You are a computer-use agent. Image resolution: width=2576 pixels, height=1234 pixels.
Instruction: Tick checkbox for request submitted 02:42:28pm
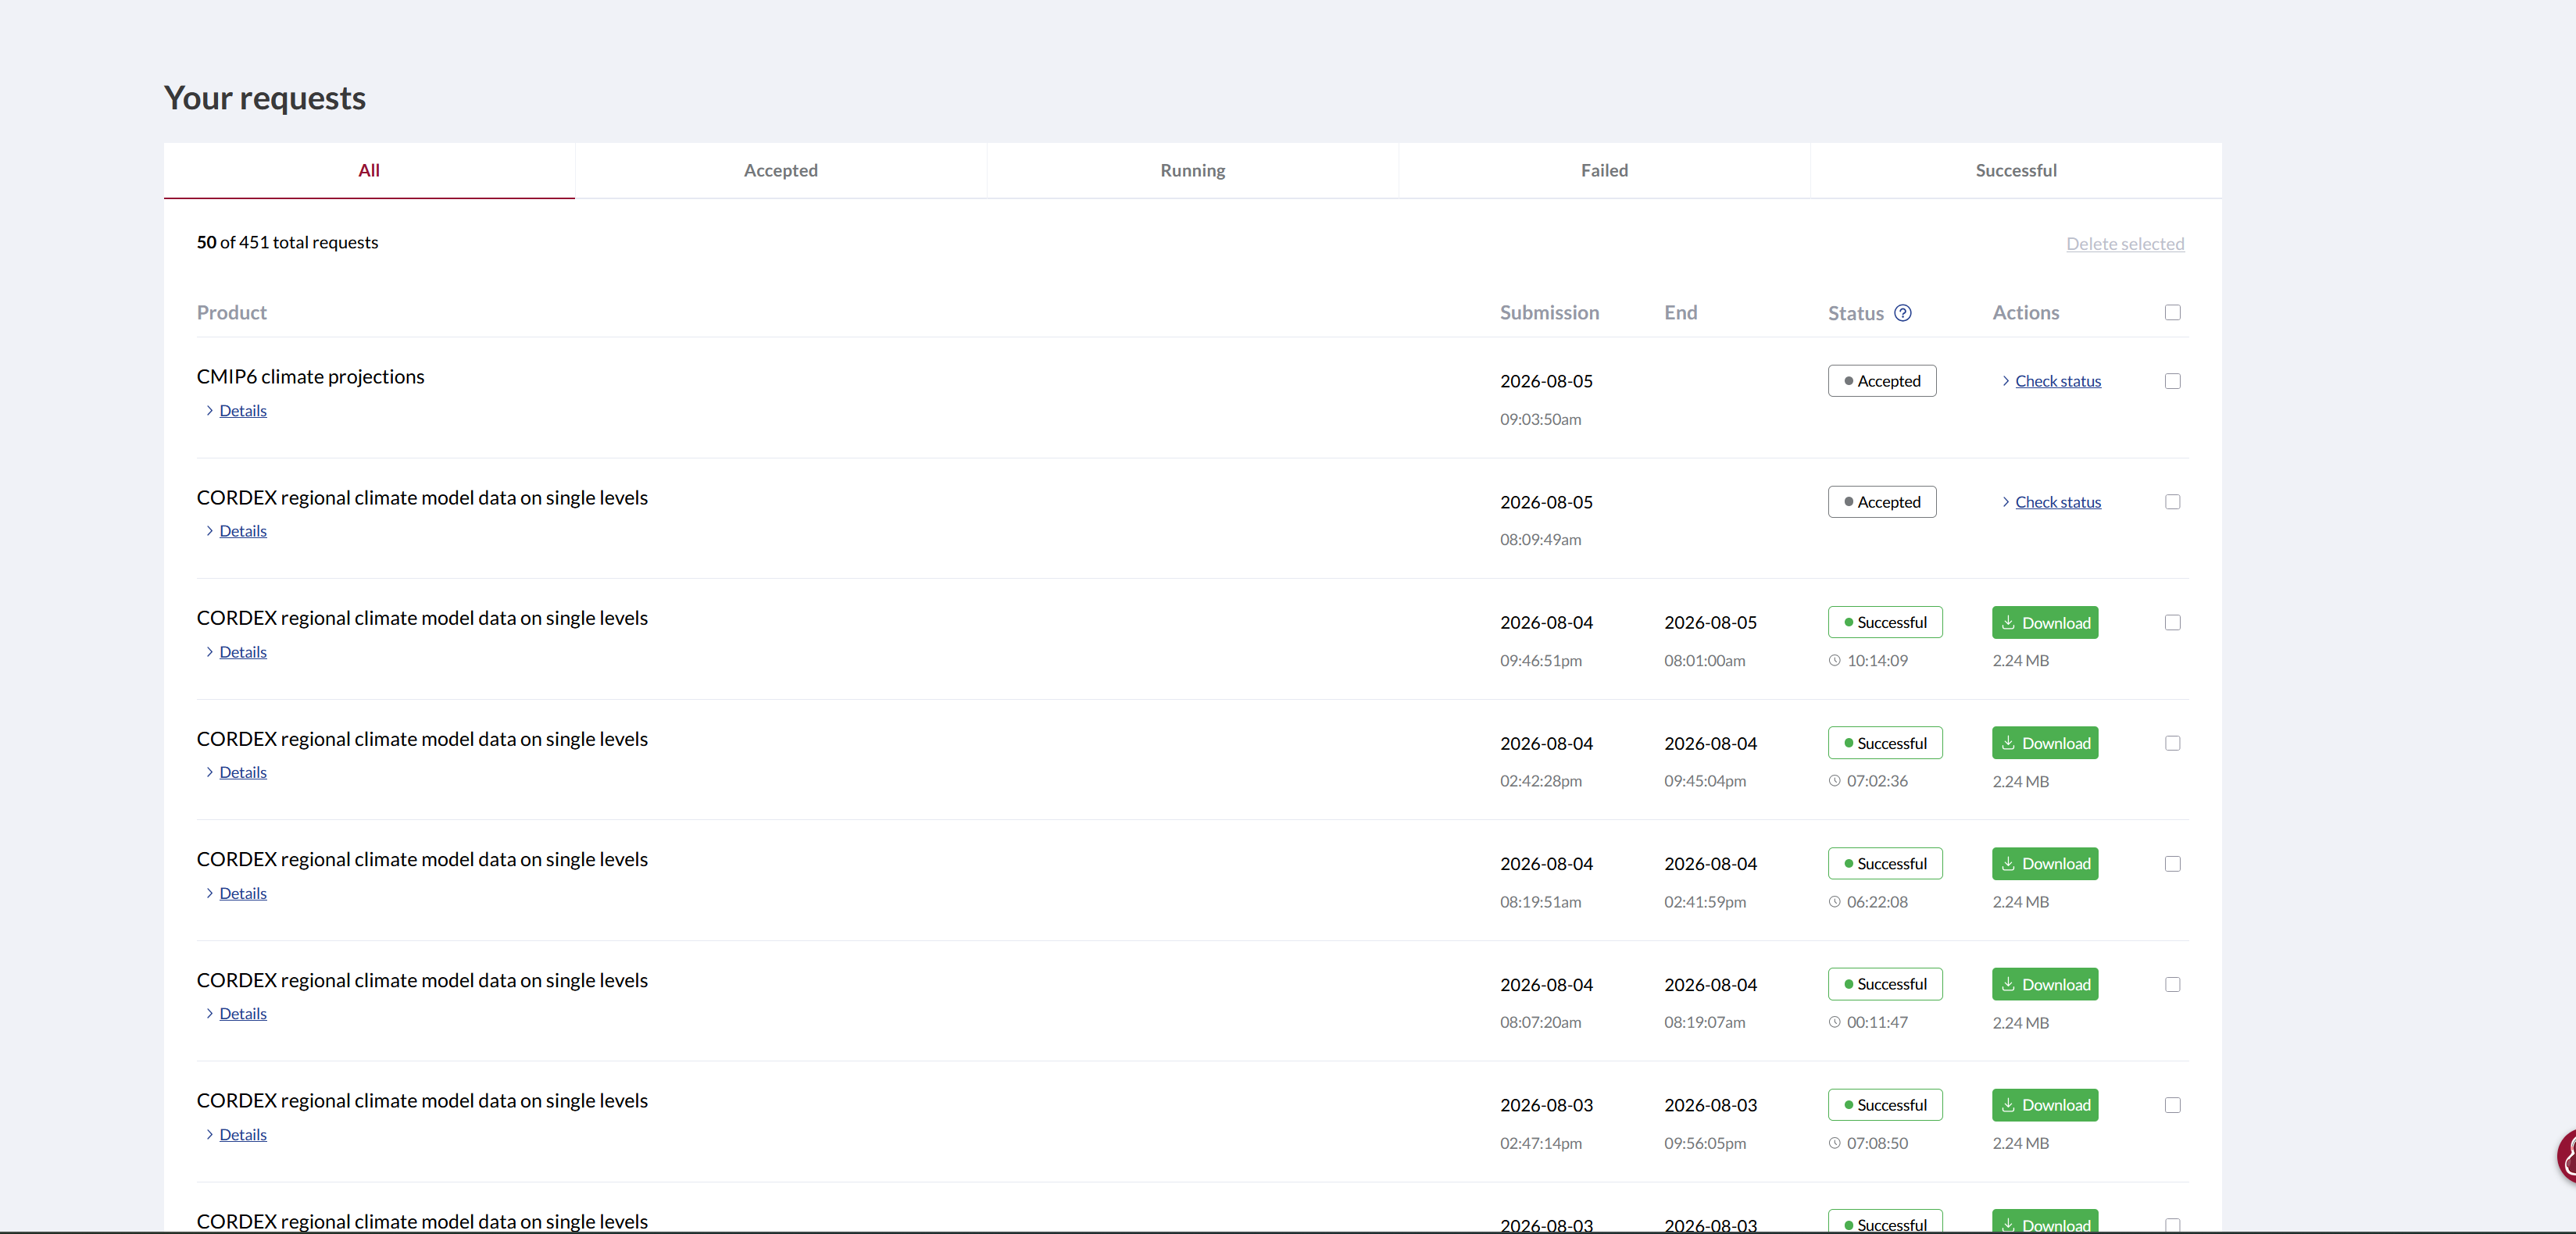[x=2173, y=743]
